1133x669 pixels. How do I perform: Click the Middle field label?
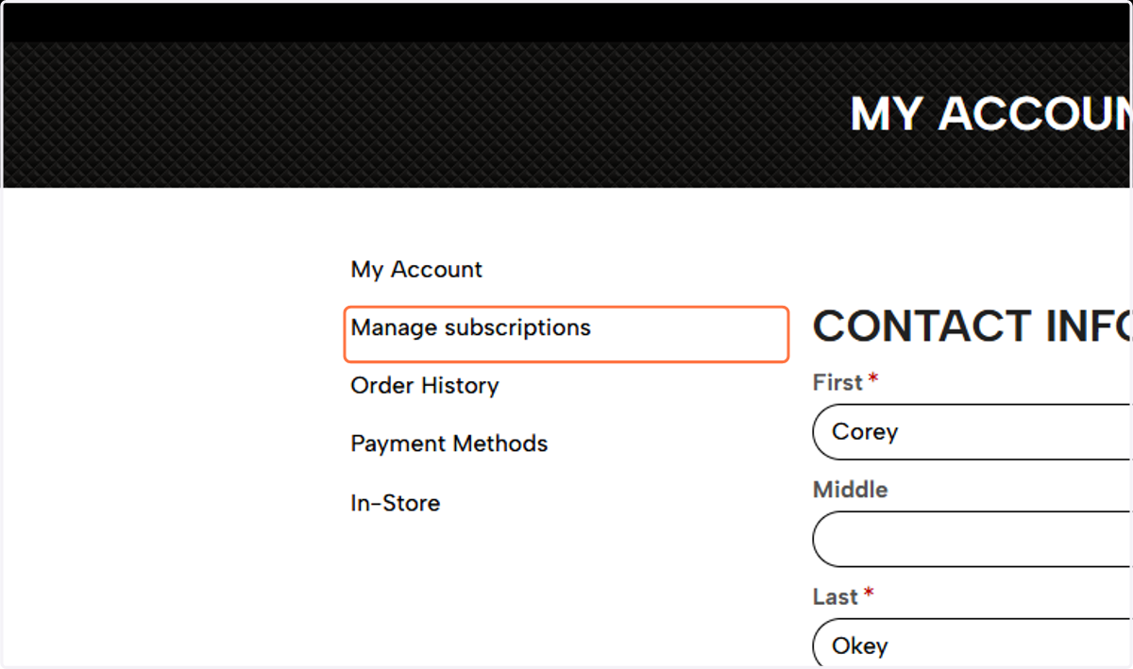[851, 490]
